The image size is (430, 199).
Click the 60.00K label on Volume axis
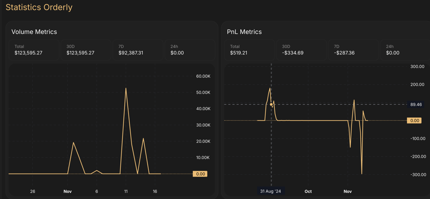pos(203,76)
